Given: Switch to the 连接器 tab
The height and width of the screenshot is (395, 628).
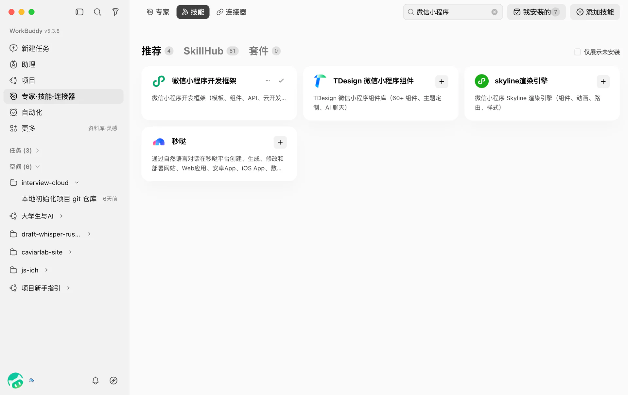Looking at the screenshot, I should tap(232, 12).
